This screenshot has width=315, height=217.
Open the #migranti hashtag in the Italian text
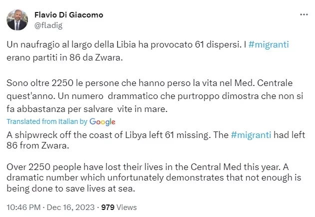click(269, 44)
